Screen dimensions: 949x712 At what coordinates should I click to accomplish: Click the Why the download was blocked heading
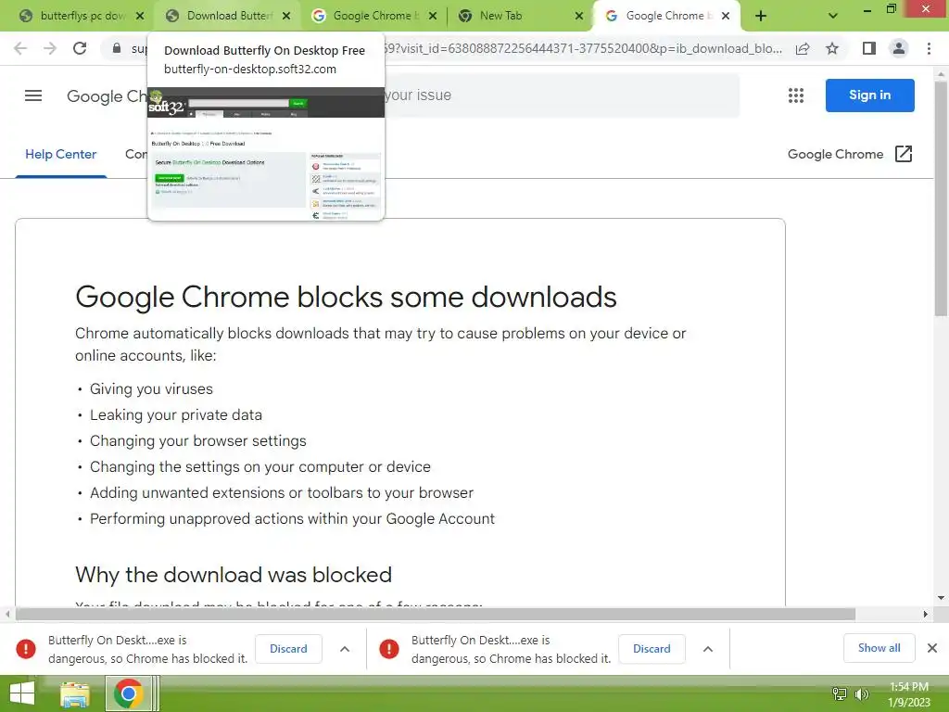coord(234,575)
